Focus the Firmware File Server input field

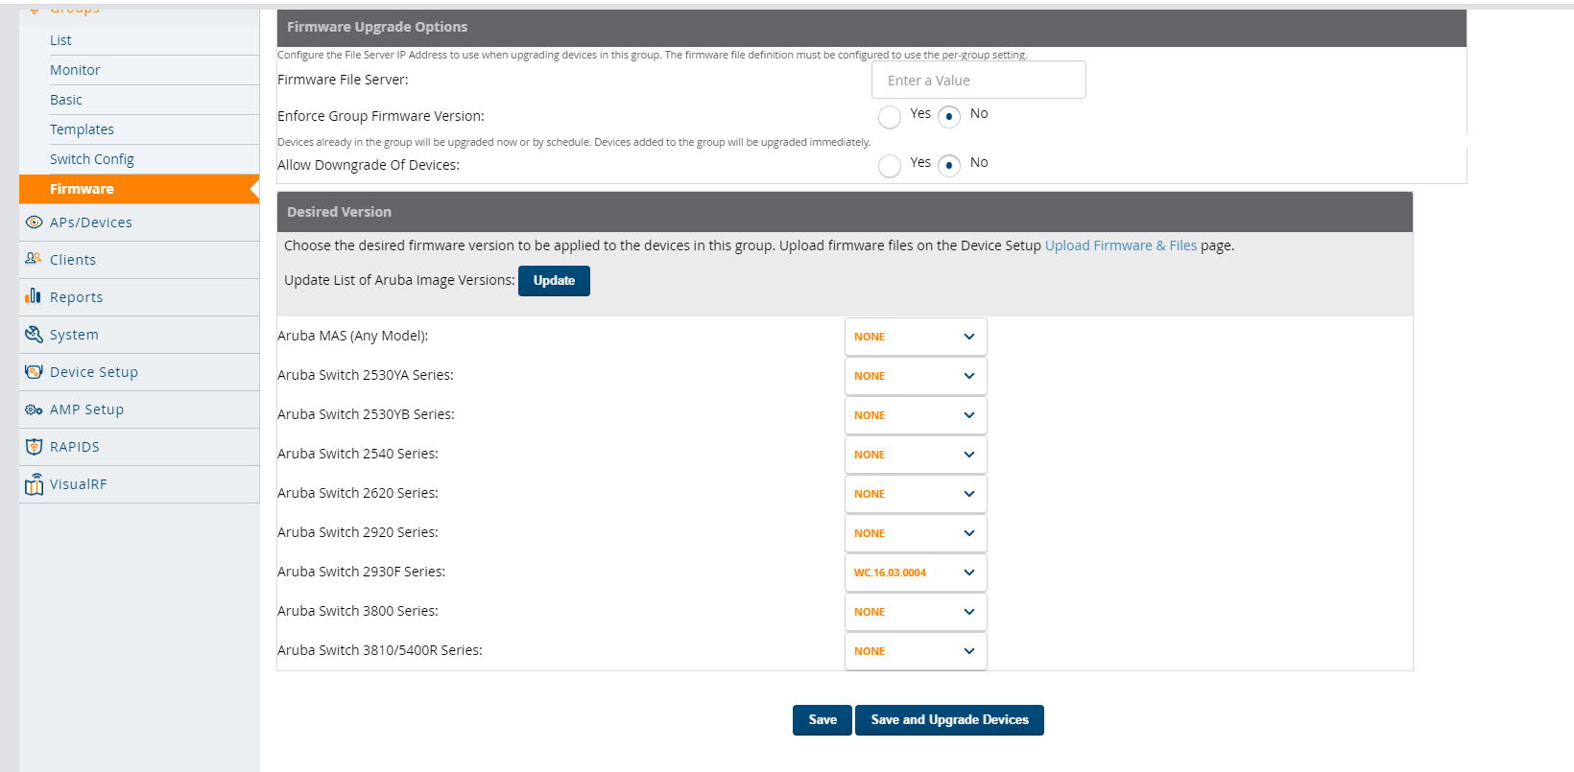[979, 80]
